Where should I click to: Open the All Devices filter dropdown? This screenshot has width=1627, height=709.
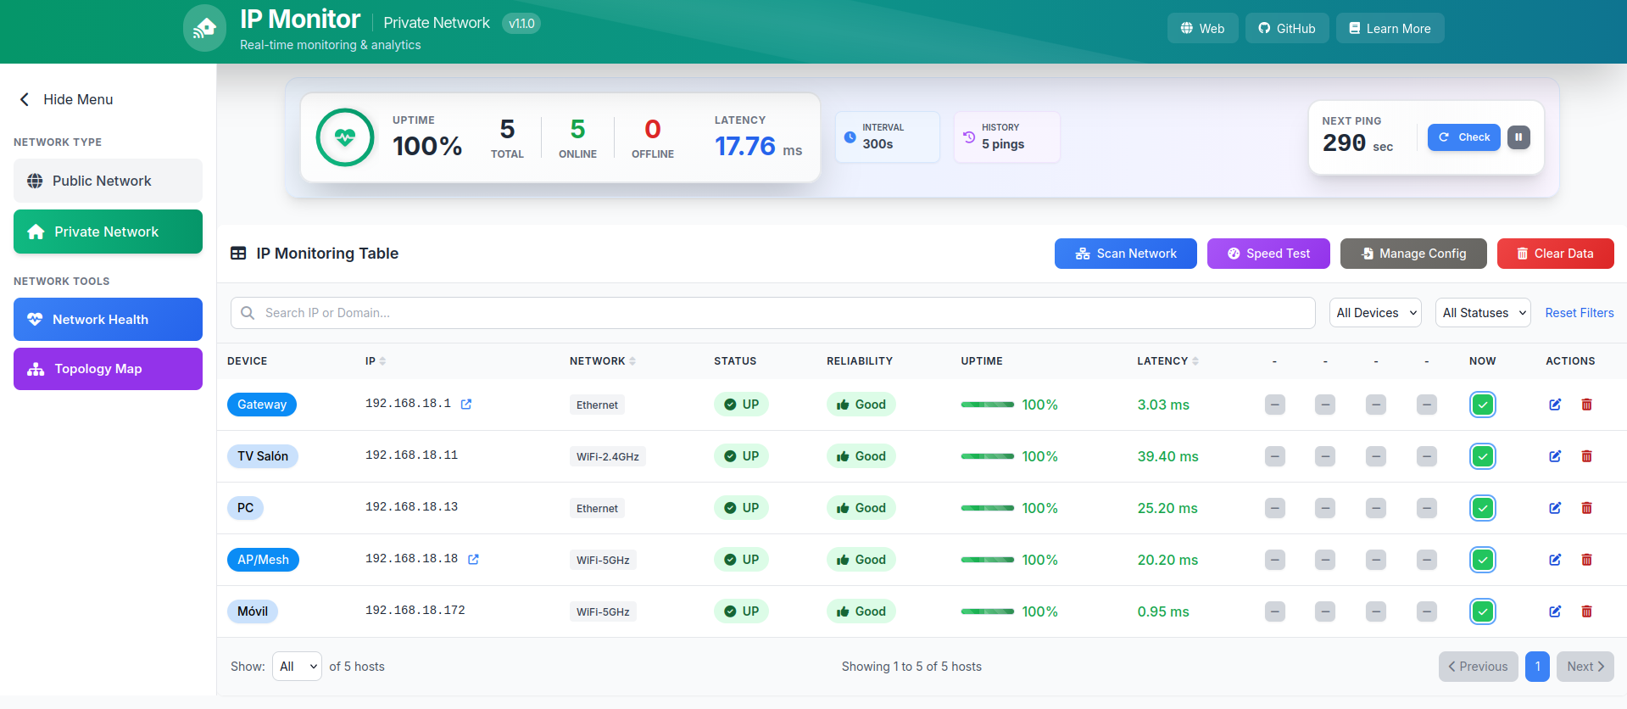(x=1375, y=313)
